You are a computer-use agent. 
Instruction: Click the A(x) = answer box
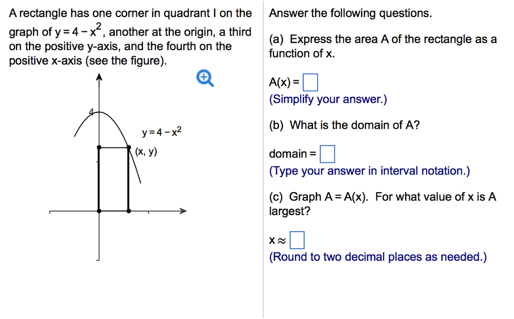310,82
